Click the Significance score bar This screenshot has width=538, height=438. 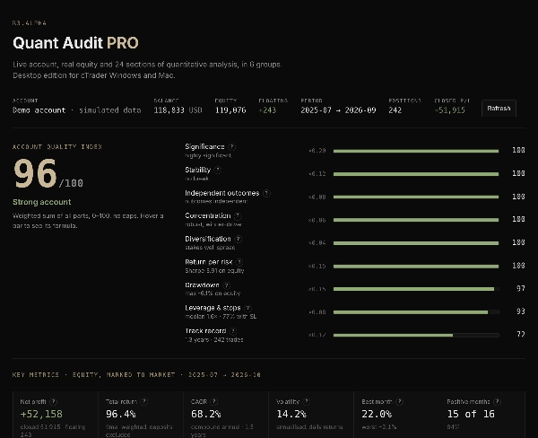(416, 151)
